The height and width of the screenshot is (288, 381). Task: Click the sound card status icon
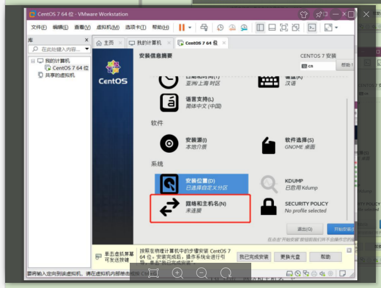coord(322,274)
